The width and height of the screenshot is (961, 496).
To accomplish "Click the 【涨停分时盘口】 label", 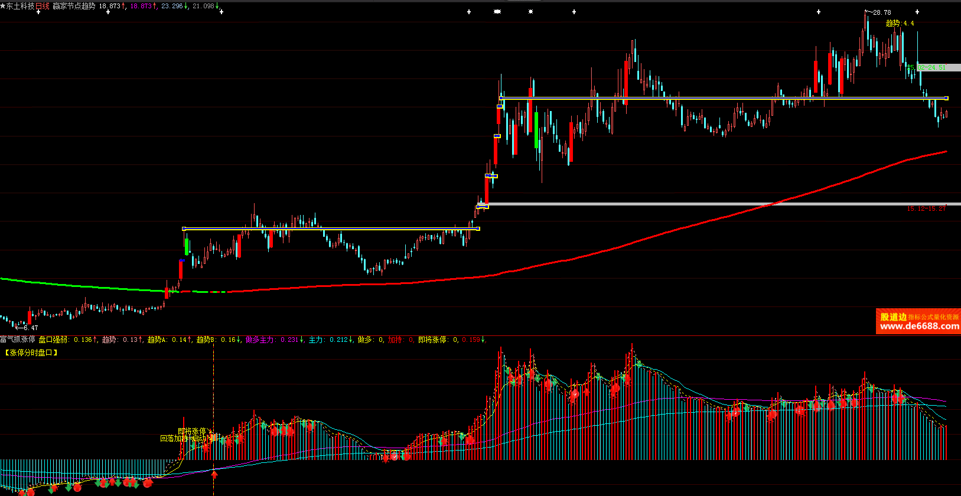I will pos(31,353).
